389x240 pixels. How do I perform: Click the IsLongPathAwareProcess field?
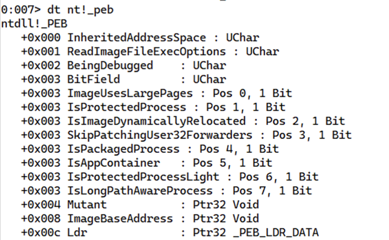[x=140, y=191]
